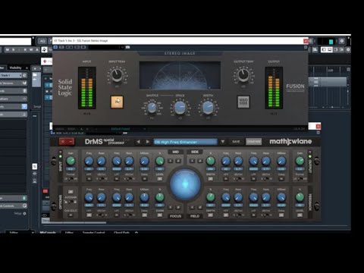Select the SIDE section label in DrMS
This screenshot has height=273, width=364.
195,152
